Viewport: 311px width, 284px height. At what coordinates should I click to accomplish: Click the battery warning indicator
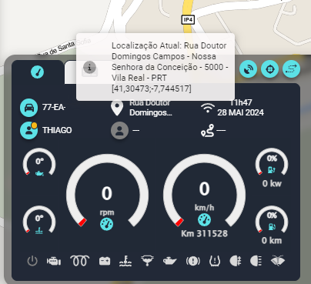[105, 261]
